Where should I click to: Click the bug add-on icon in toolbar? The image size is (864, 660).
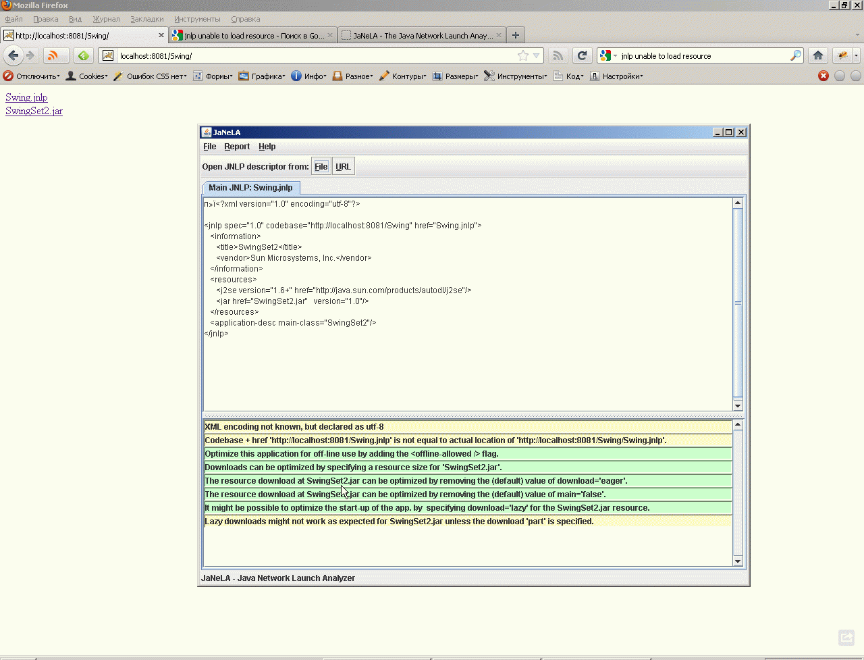(842, 55)
